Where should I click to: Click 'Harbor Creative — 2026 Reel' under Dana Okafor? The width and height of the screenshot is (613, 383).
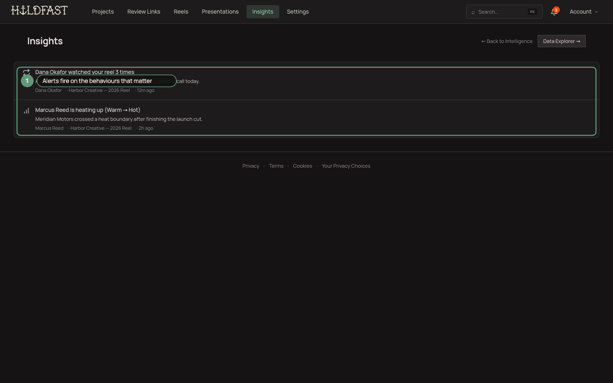[x=99, y=90]
